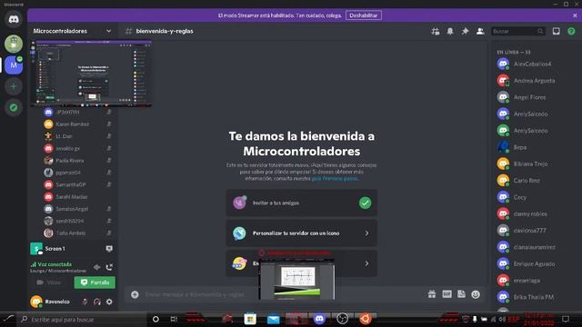Viewport: 582px width, 327px height.
Task: Disconnect from voice call icon
Action: (x=109, y=267)
